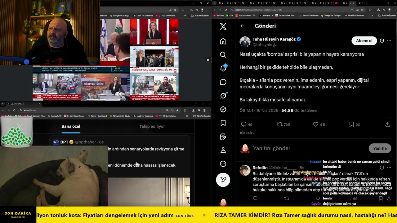Expand bookmarks overflow chevron in lower-left window
Screen dimensions: 397x223
coord(187,116)
